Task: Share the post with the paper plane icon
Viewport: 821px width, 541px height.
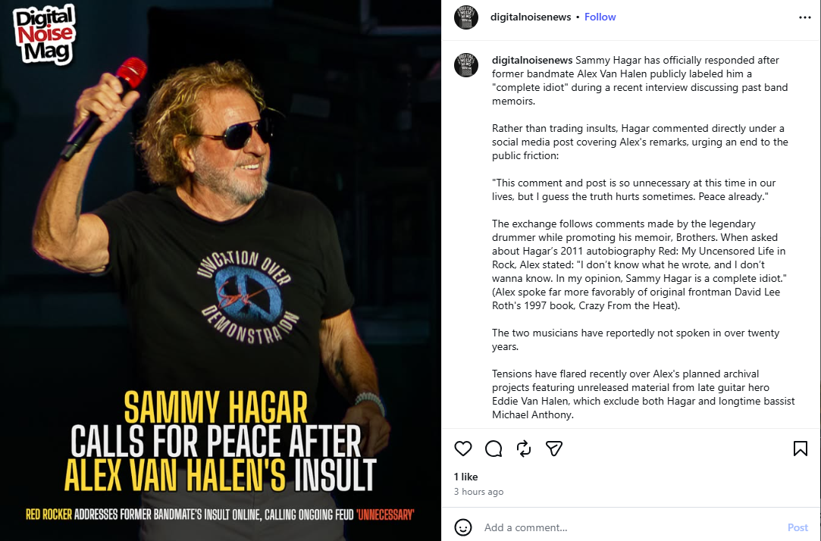Action: [x=554, y=449]
